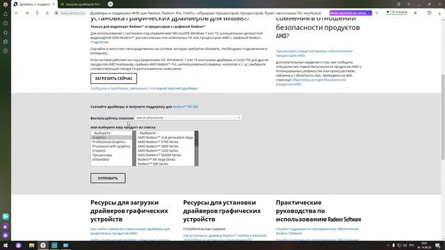Select AMD Radeon 5500 Series
Screen dimensions: 445x250
[165, 151]
